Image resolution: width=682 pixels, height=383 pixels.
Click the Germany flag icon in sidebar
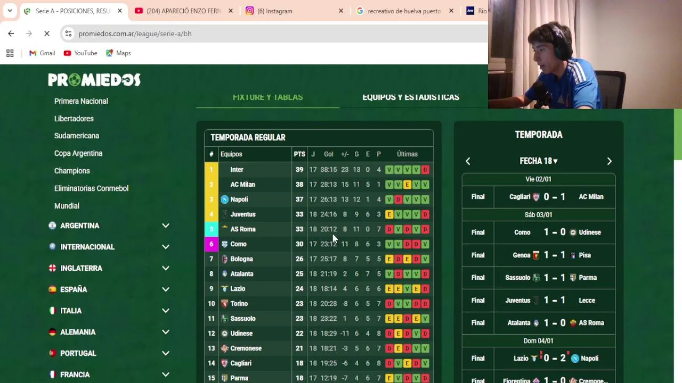tap(52, 332)
